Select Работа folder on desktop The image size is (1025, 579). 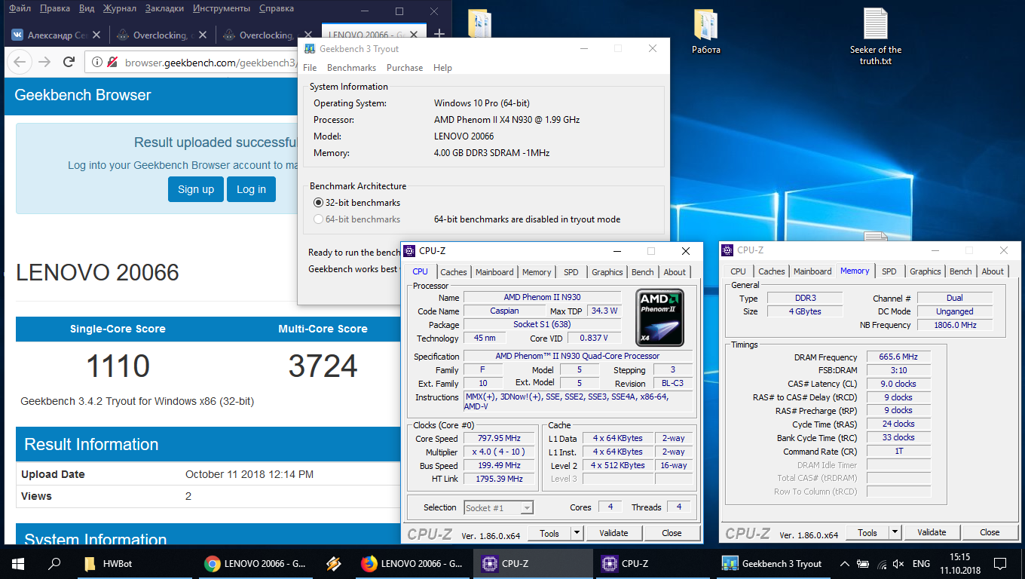pos(706,32)
